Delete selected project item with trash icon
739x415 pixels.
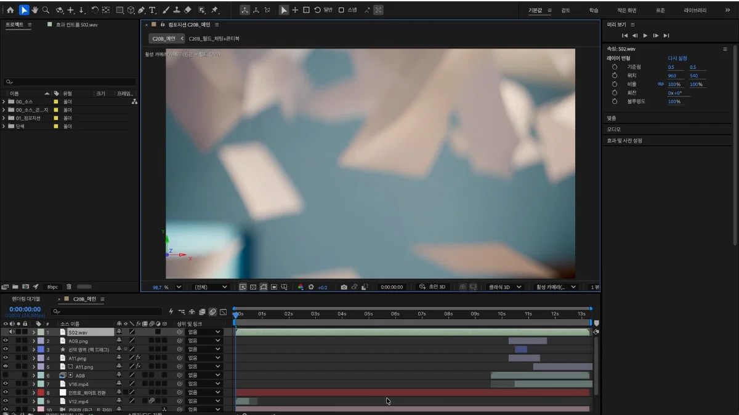click(x=69, y=287)
